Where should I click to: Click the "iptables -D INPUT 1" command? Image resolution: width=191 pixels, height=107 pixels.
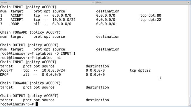click(56, 53)
